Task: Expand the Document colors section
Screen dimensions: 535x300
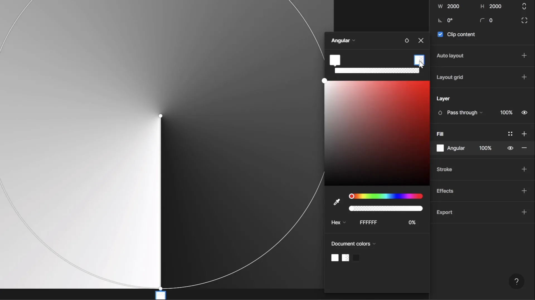Action: point(353,244)
